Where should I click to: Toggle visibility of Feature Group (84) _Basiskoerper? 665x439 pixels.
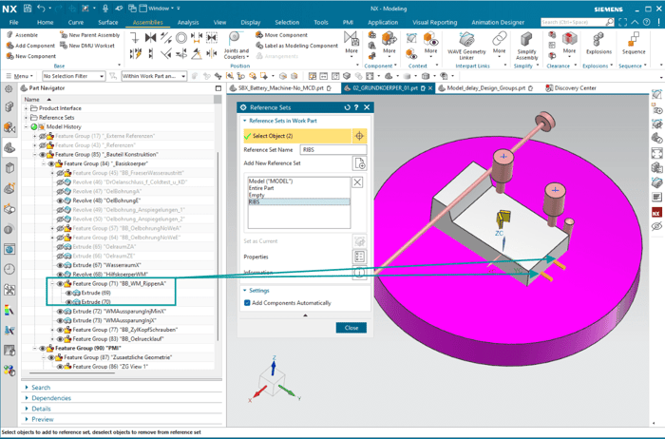[x=51, y=163]
